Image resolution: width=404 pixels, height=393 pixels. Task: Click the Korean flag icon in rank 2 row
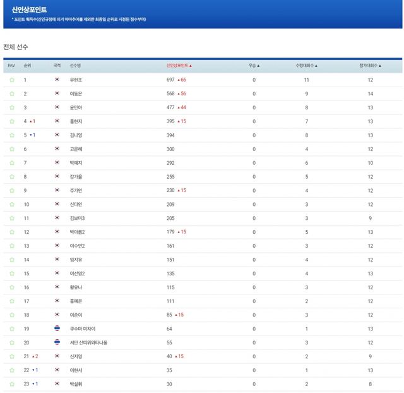coord(57,94)
